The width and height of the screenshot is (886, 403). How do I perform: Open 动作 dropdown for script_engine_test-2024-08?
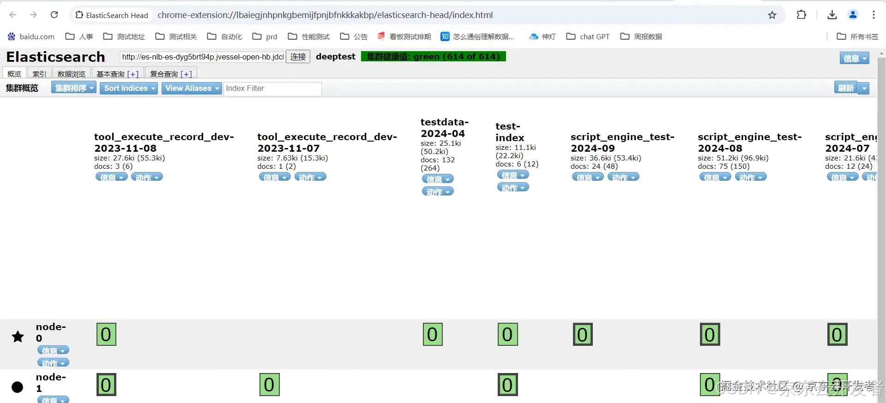click(751, 177)
